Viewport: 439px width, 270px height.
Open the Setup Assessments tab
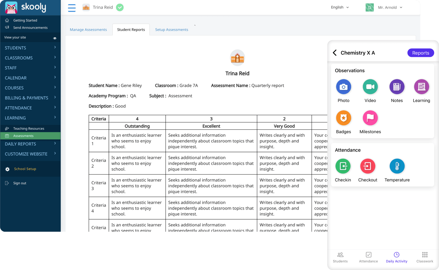[x=171, y=29]
